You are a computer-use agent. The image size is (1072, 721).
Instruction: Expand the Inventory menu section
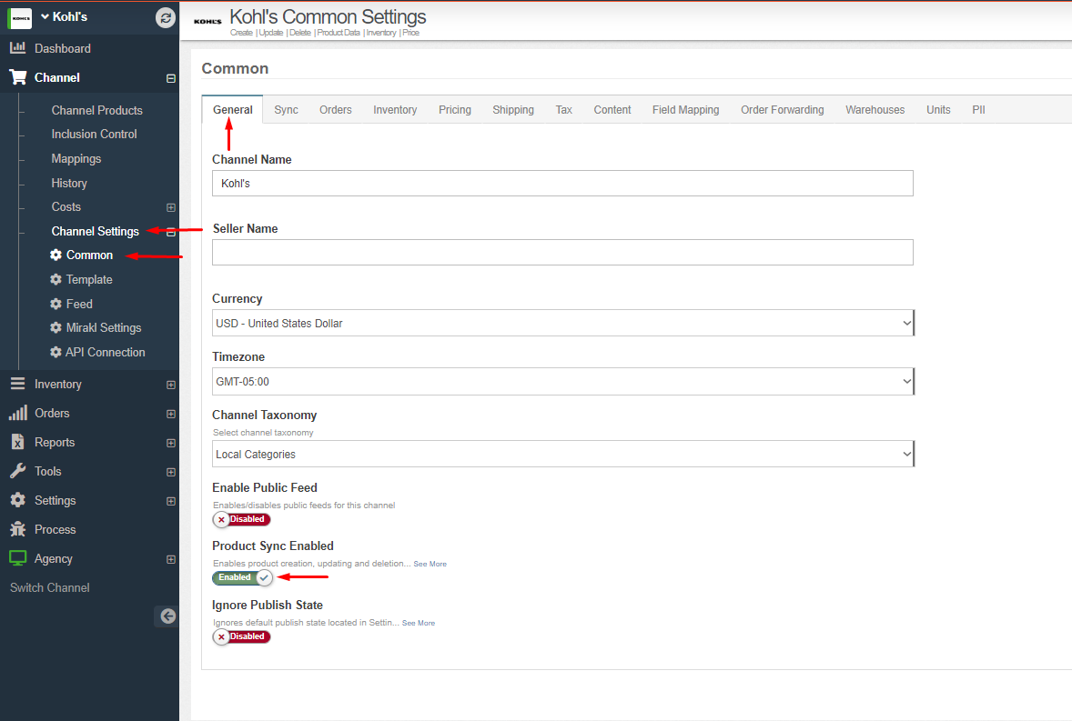tap(171, 386)
